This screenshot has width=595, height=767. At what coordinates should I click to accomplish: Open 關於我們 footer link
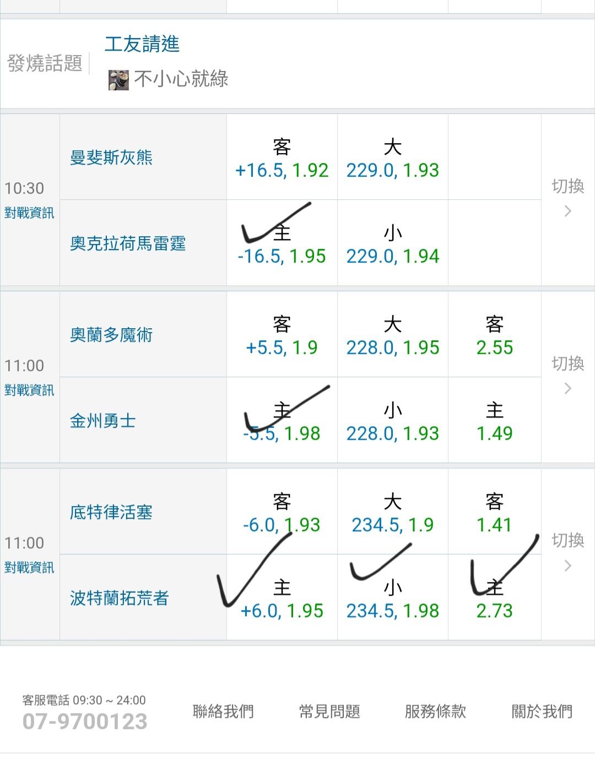[x=542, y=711]
